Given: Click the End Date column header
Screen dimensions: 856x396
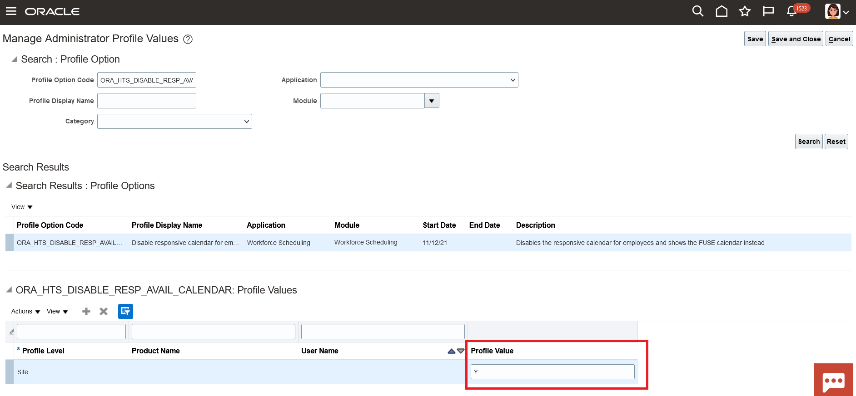Looking at the screenshot, I should point(484,225).
